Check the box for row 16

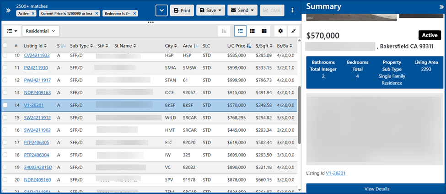[x=5, y=130]
